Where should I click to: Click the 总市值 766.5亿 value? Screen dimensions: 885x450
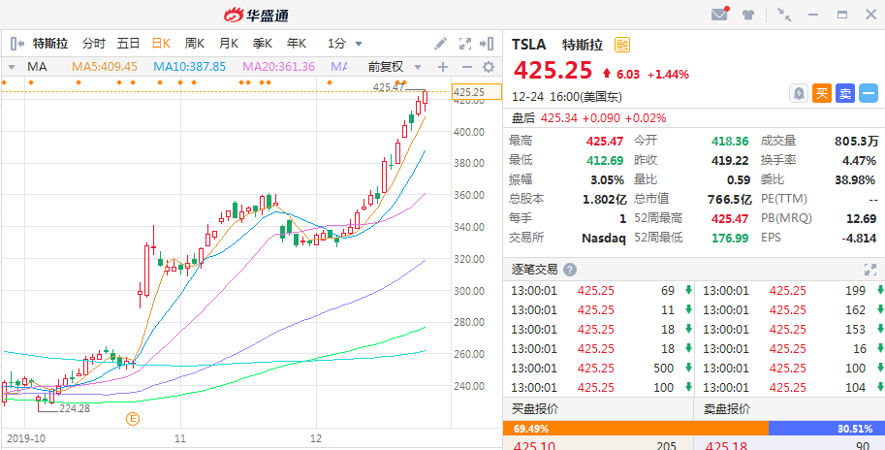point(730,199)
